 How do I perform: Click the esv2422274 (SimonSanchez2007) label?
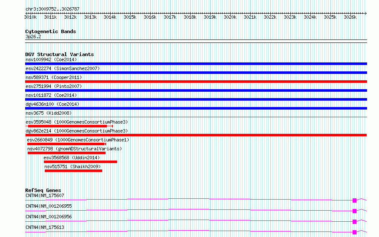coord(63,68)
